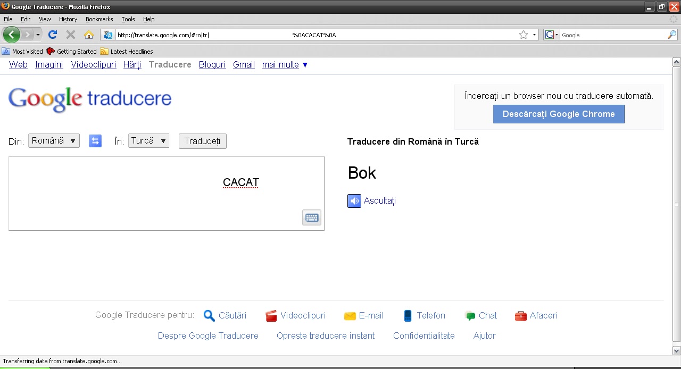The height and width of the screenshot is (369, 681).
Task: Click the Stop loading X icon
Action: click(x=70, y=35)
